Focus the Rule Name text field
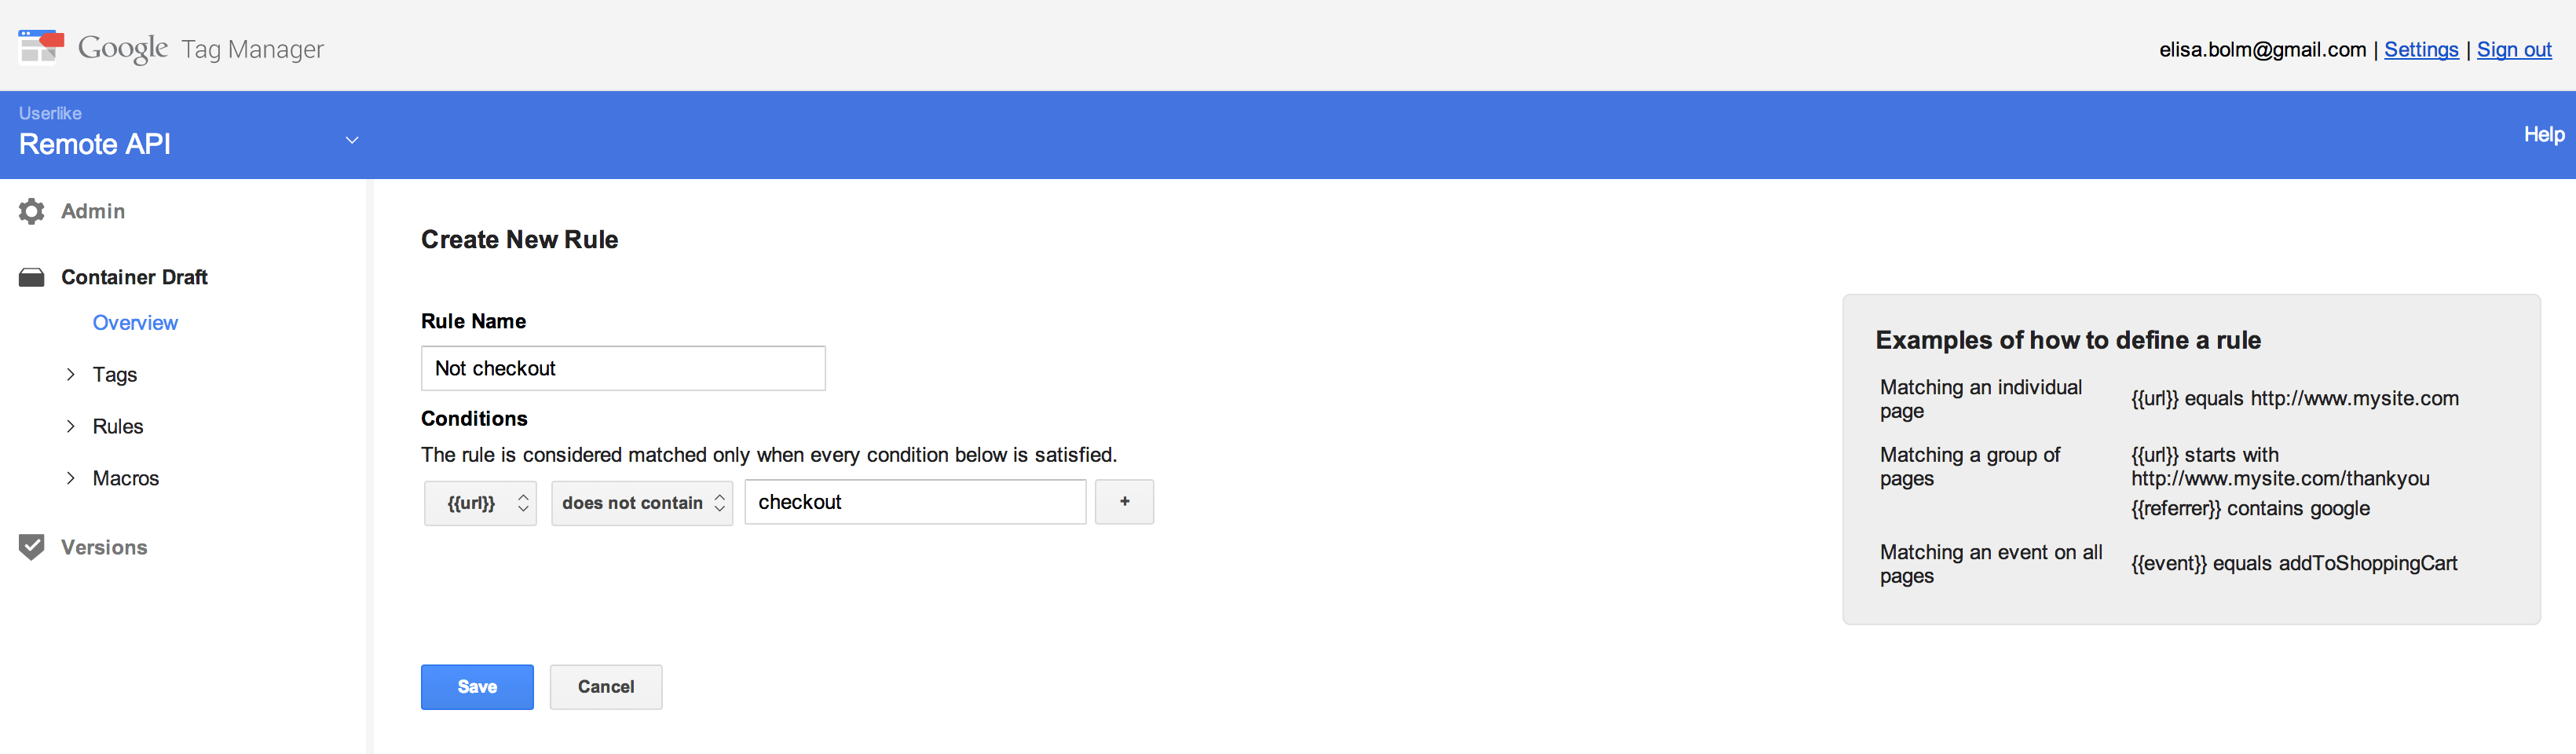 pyautogui.click(x=623, y=368)
